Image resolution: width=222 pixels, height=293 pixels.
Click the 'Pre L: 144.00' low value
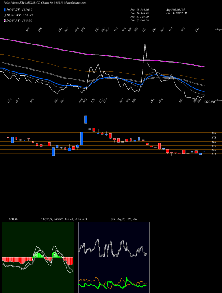click(139, 17)
